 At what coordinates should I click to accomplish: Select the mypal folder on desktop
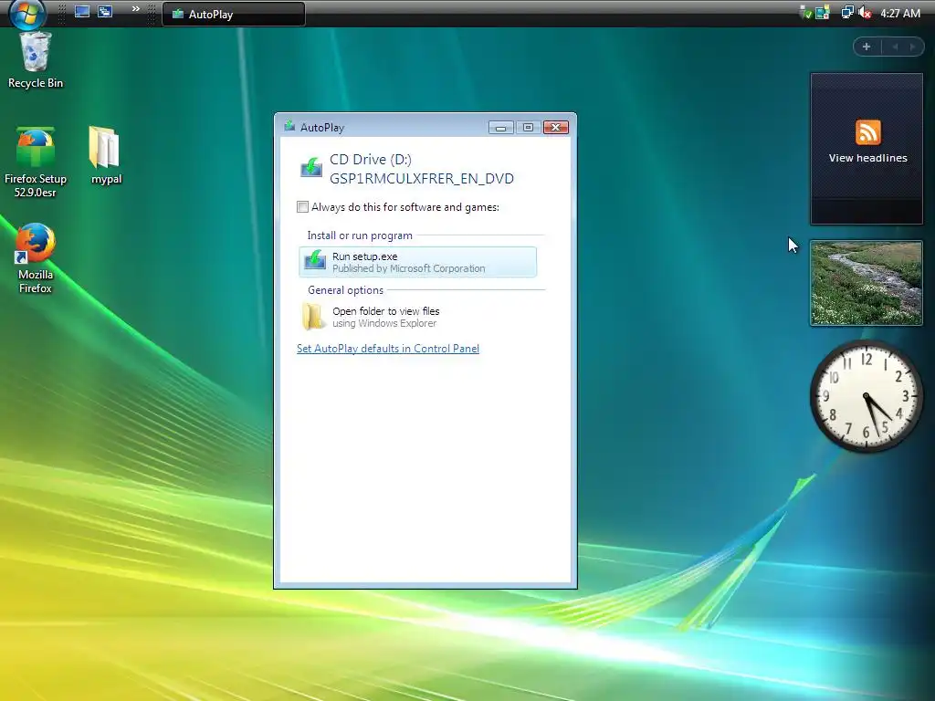106,155
